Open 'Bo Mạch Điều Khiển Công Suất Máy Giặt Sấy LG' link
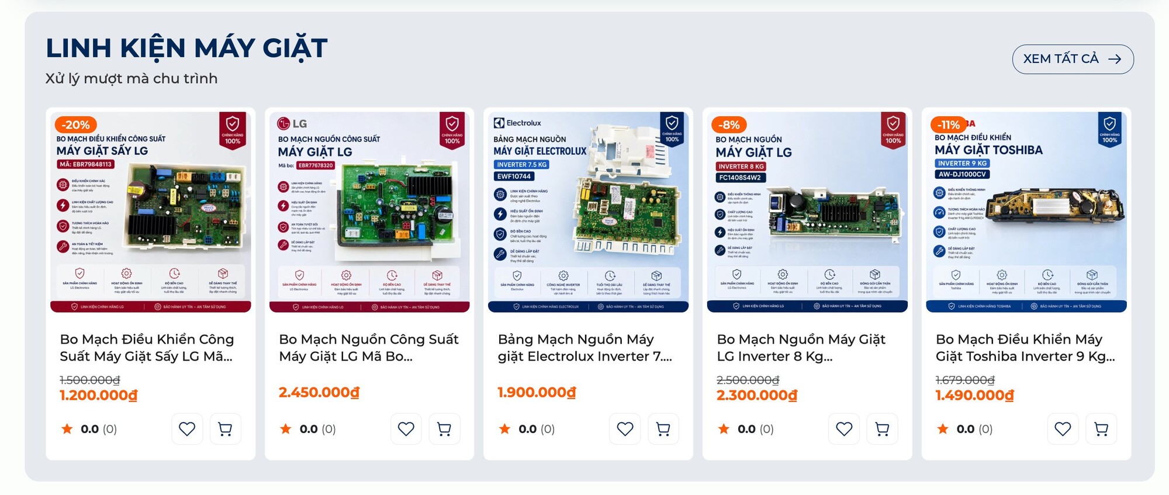The image size is (1169, 495). (147, 348)
